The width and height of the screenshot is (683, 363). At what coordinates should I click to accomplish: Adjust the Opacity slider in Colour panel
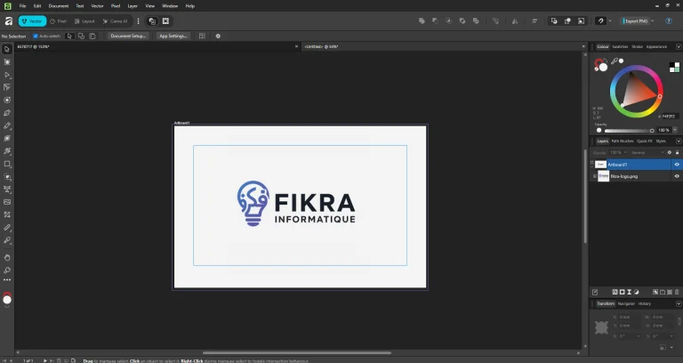pyautogui.click(x=629, y=130)
